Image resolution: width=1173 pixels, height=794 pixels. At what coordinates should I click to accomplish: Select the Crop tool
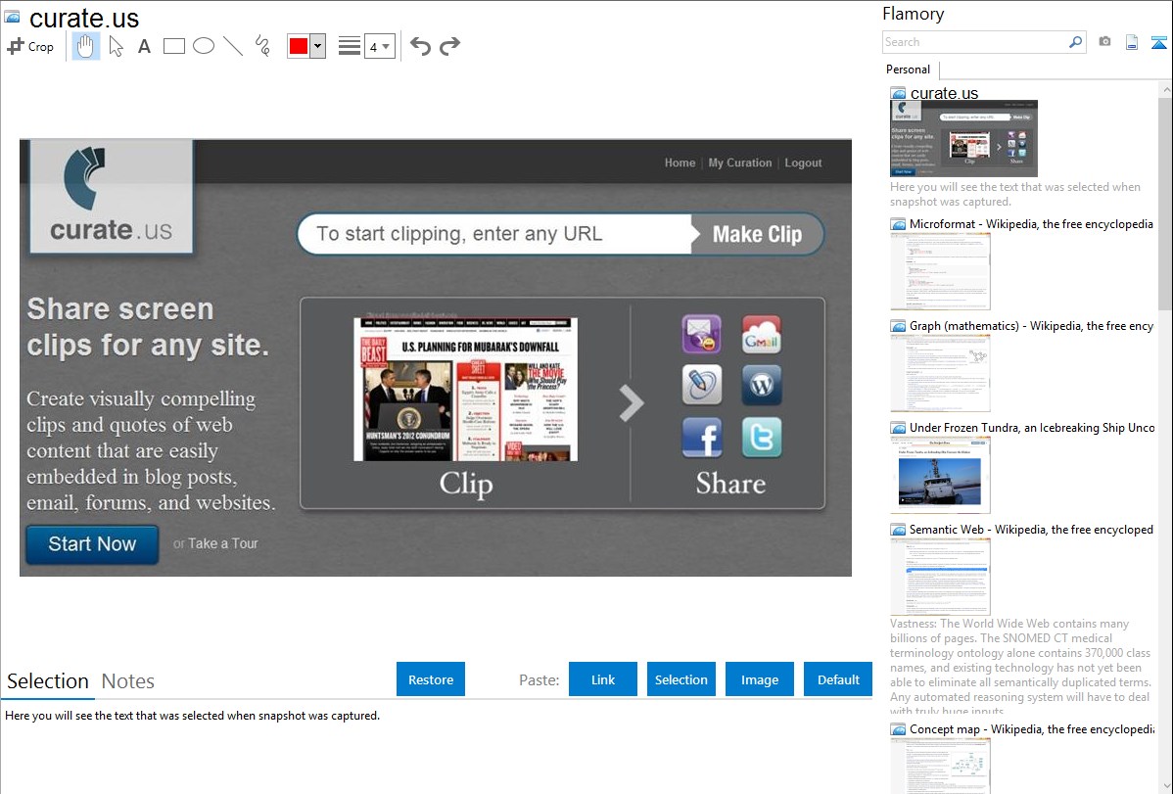click(30, 46)
